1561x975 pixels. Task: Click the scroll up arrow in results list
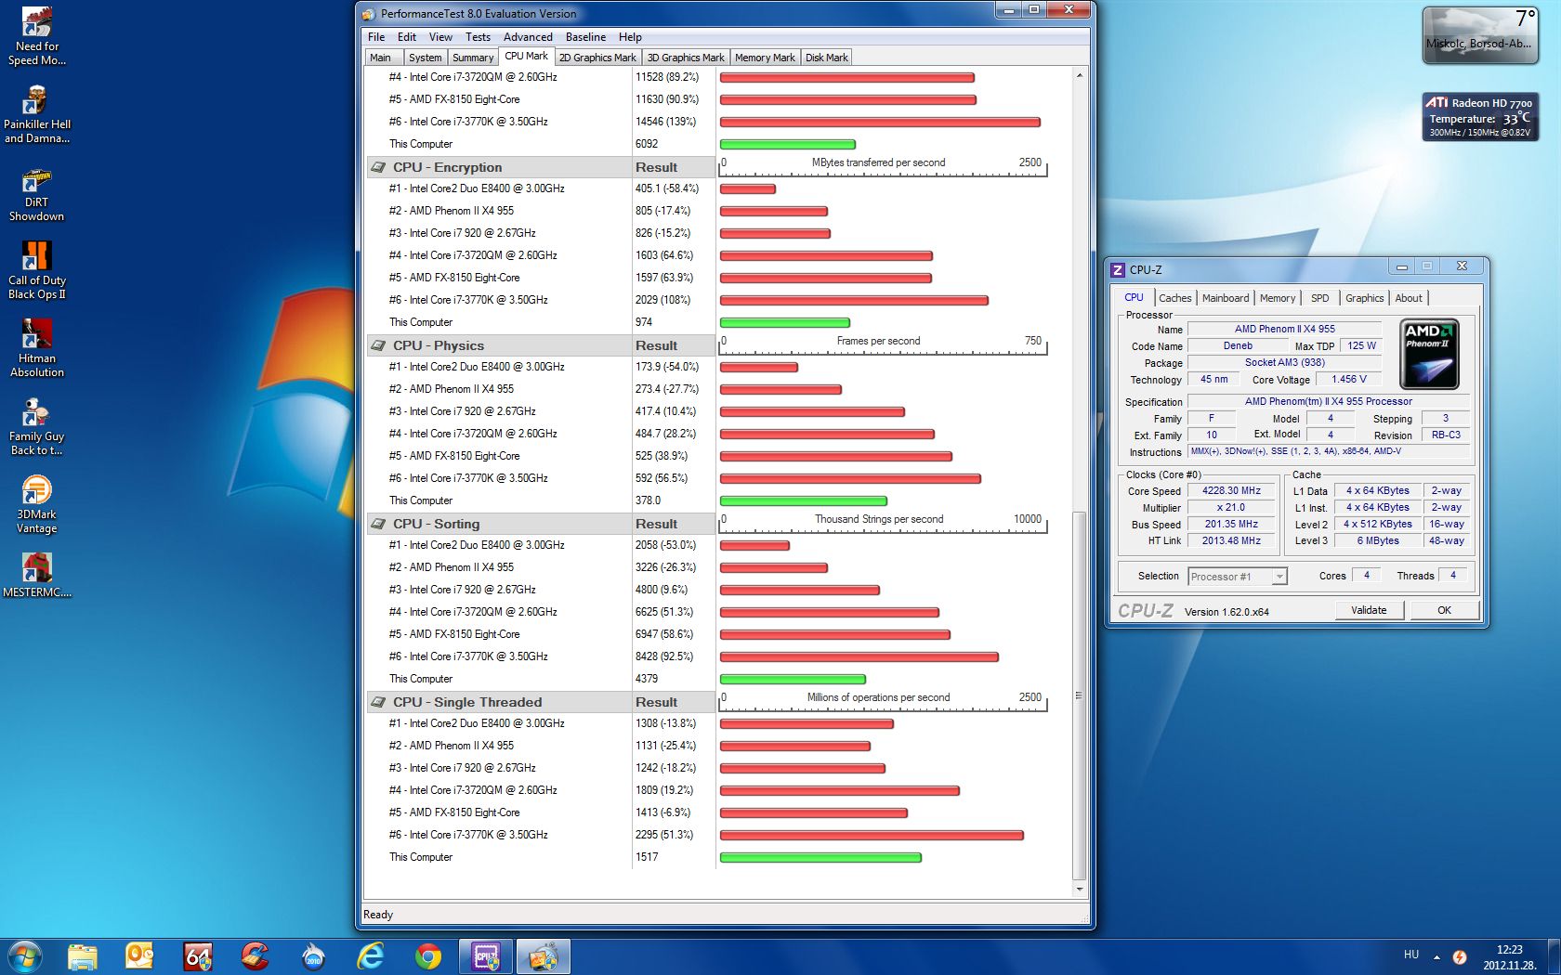click(1079, 75)
